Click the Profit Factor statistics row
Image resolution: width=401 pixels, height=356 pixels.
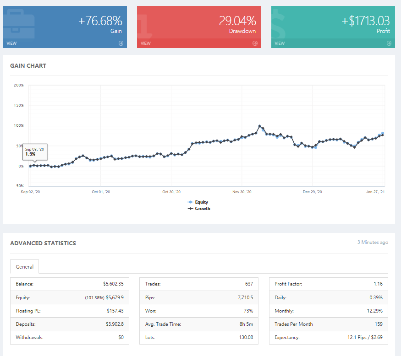point(329,284)
